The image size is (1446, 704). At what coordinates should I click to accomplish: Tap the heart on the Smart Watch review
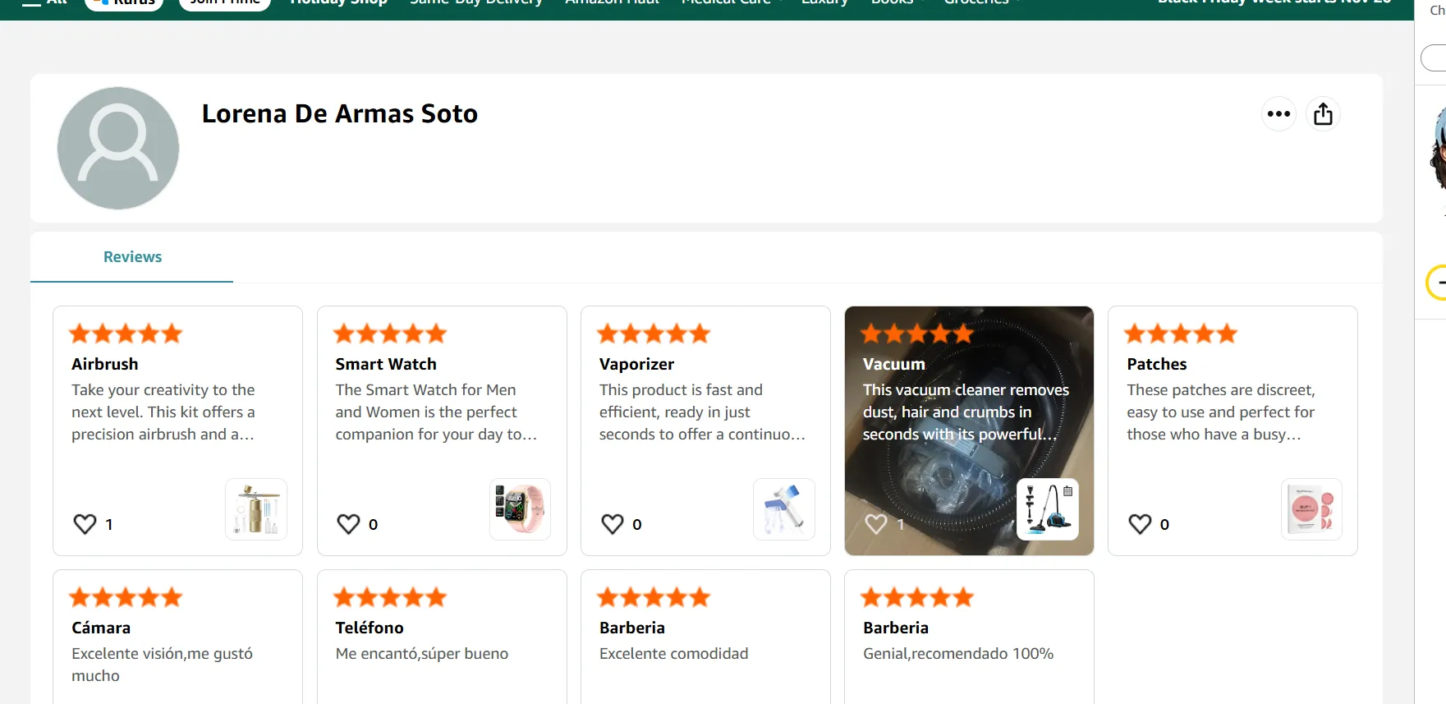(349, 524)
